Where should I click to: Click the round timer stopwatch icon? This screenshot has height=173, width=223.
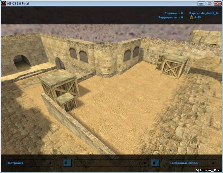point(192,17)
